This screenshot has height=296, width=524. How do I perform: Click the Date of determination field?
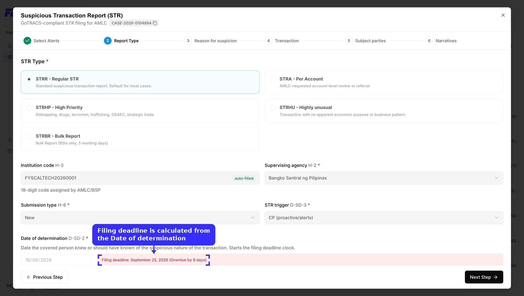56,260
